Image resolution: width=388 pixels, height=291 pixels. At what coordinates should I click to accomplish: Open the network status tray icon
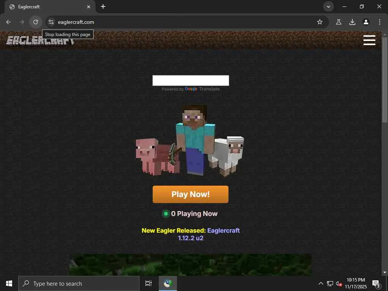330,283
